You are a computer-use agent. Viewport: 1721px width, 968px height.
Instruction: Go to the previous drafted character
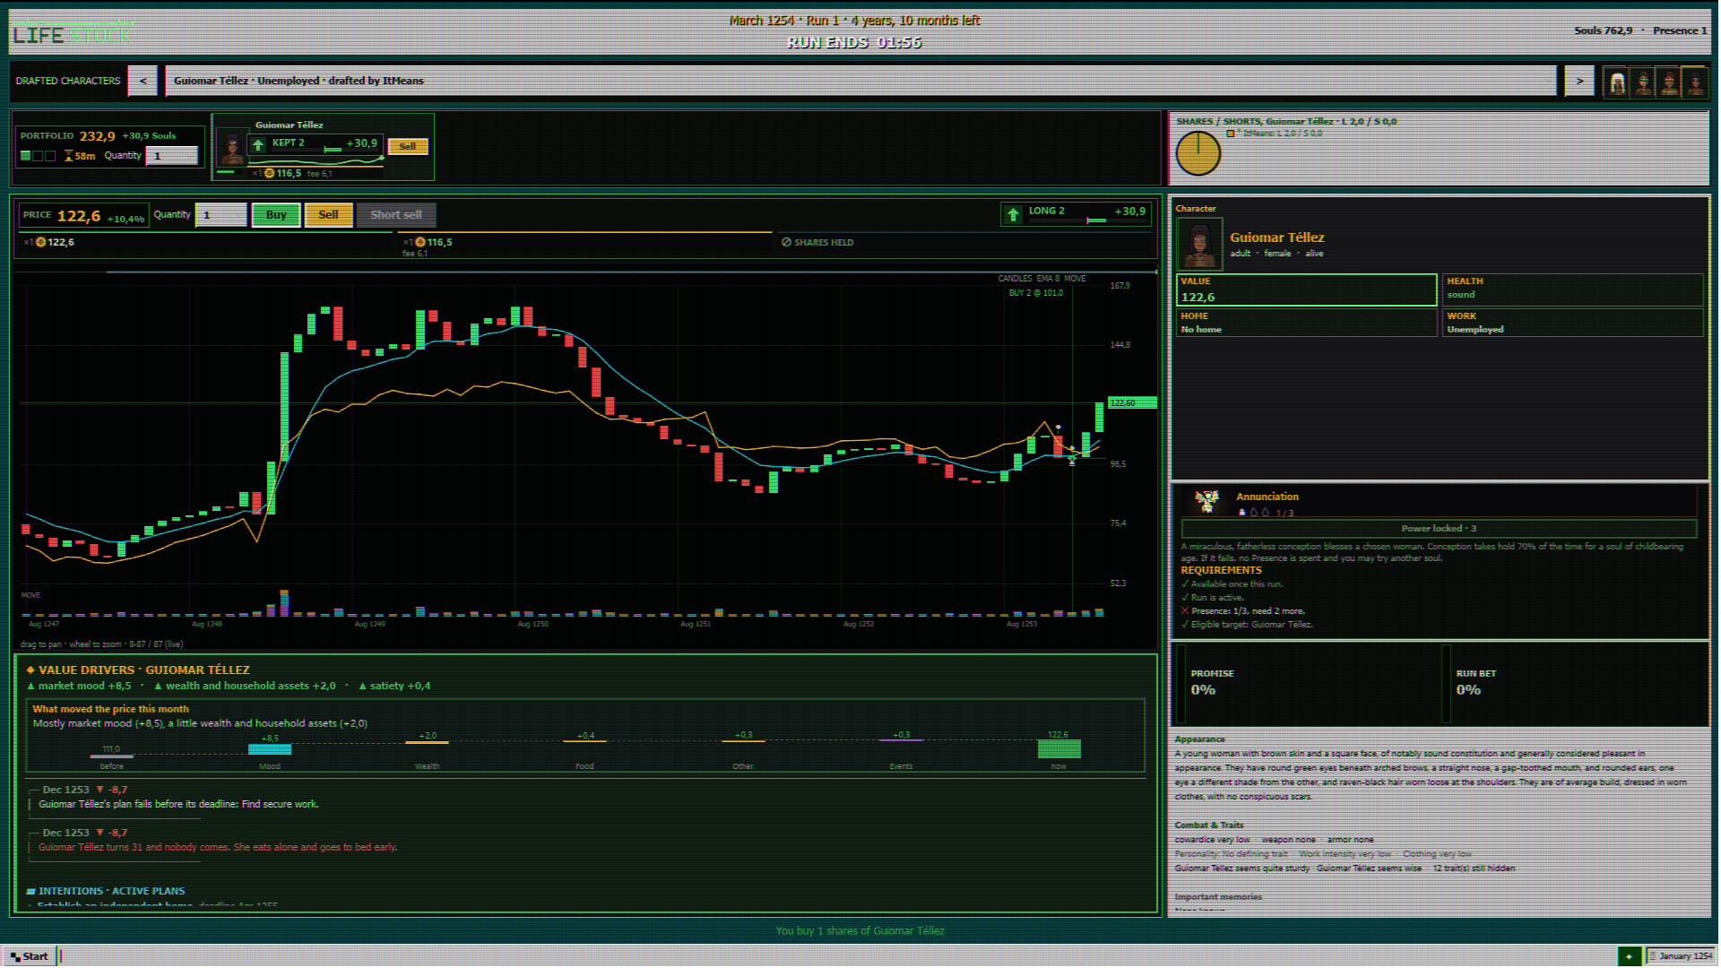click(x=143, y=81)
